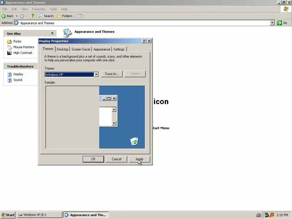292x219 pixels.
Task: Click the Back arrow icon
Action: pos(3,16)
